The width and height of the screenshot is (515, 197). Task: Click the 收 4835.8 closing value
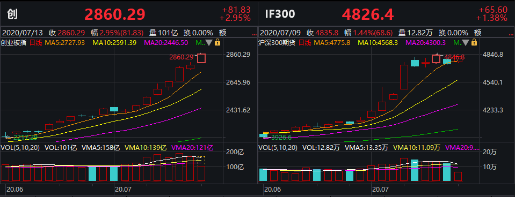[x=322, y=33]
